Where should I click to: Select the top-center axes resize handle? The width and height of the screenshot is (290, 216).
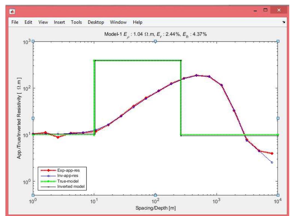click(x=155, y=41)
